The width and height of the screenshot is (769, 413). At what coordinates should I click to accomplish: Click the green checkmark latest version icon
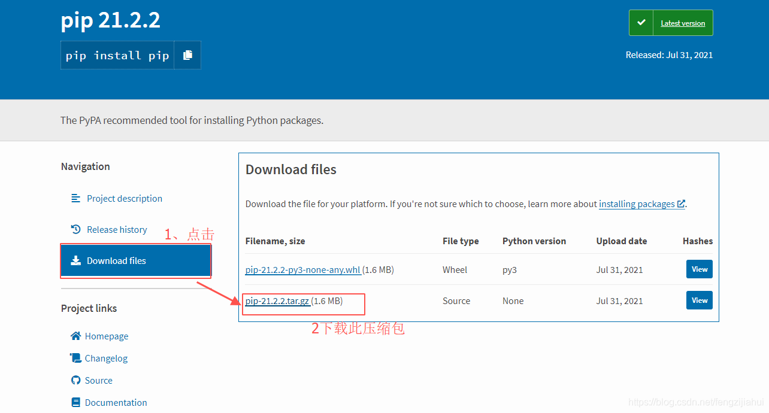pyautogui.click(x=641, y=23)
